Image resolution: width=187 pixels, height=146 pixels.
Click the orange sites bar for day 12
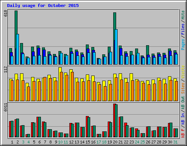point(72,87)
